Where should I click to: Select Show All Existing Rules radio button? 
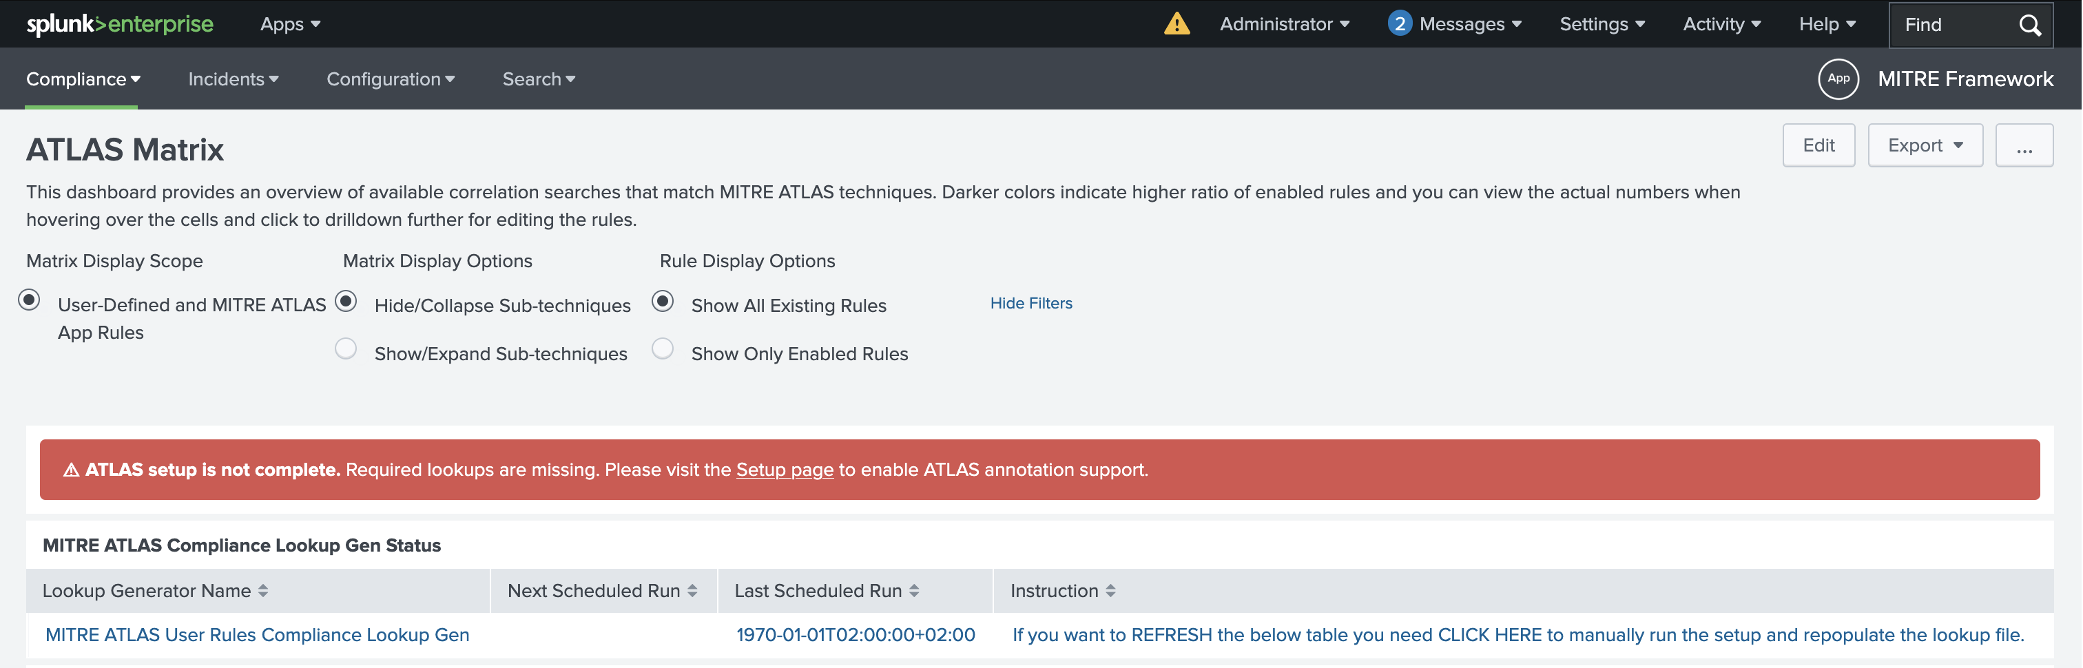point(662,301)
